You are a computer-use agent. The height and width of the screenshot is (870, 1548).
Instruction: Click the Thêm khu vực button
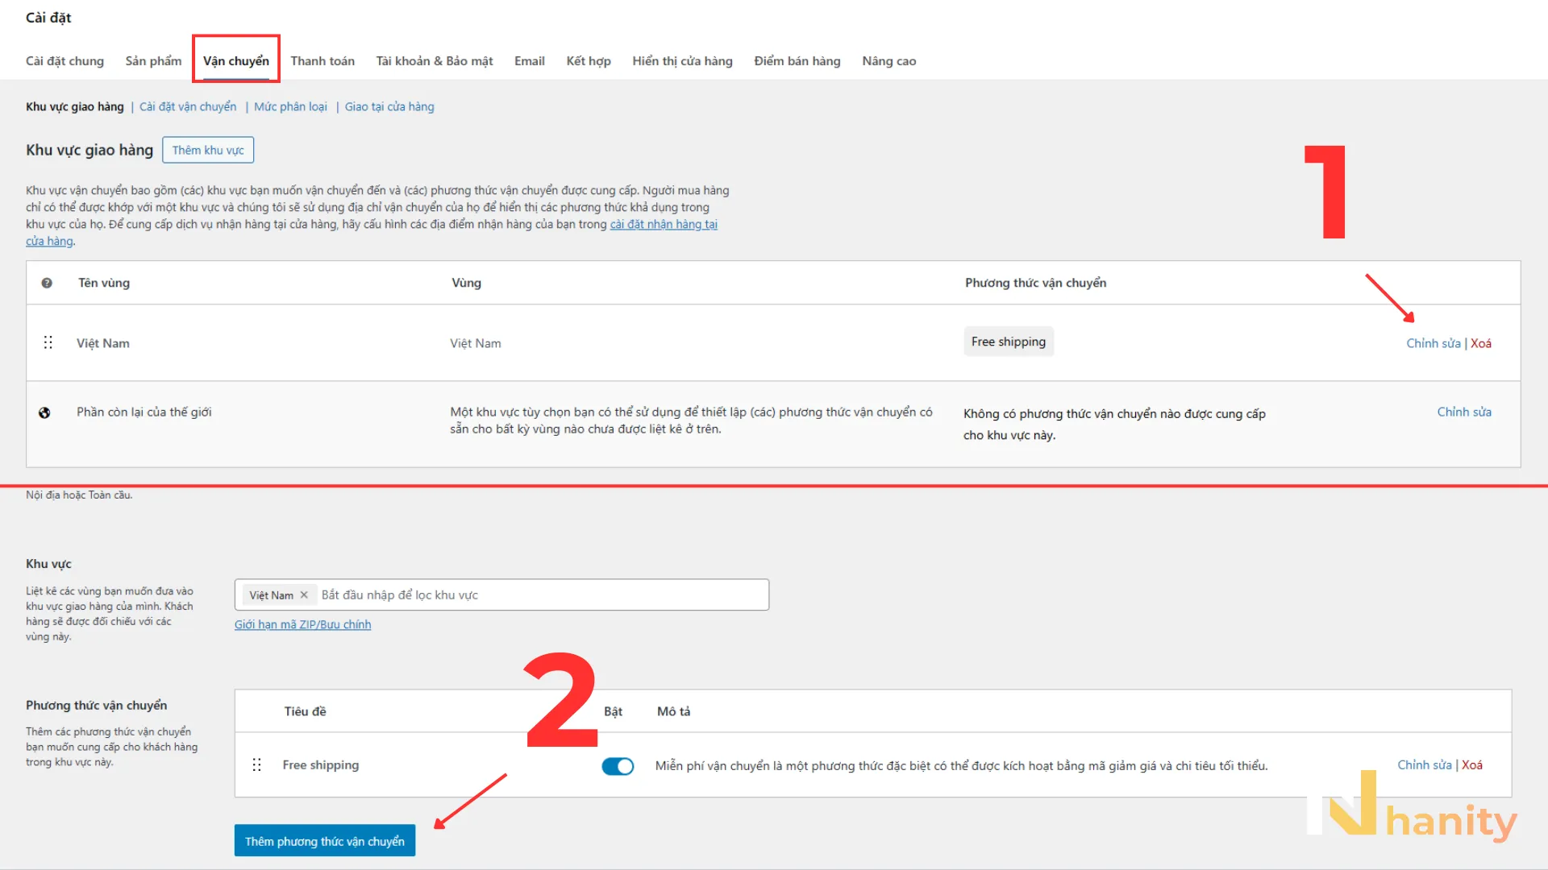click(x=208, y=150)
